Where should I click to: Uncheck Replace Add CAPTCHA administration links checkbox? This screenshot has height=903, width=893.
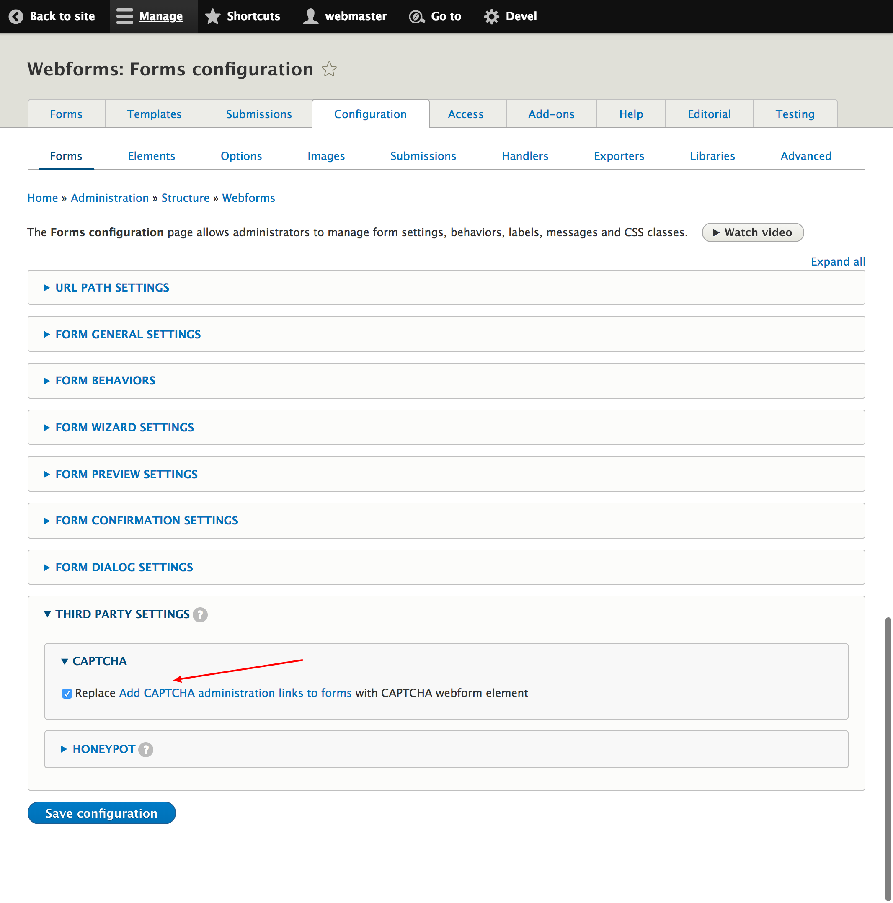67,693
